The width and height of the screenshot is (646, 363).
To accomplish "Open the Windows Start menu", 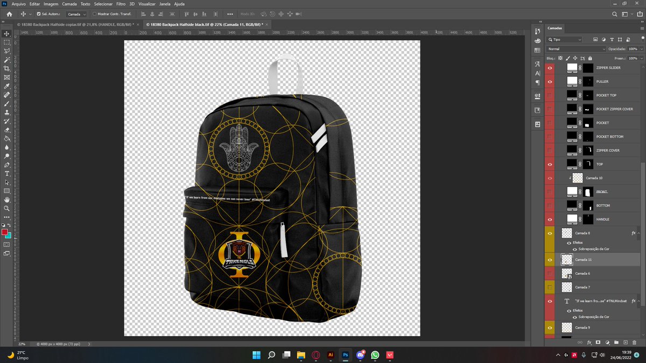I will (x=257, y=354).
